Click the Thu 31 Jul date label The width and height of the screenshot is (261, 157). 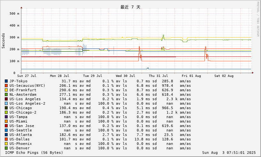click(x=158, y=76)
